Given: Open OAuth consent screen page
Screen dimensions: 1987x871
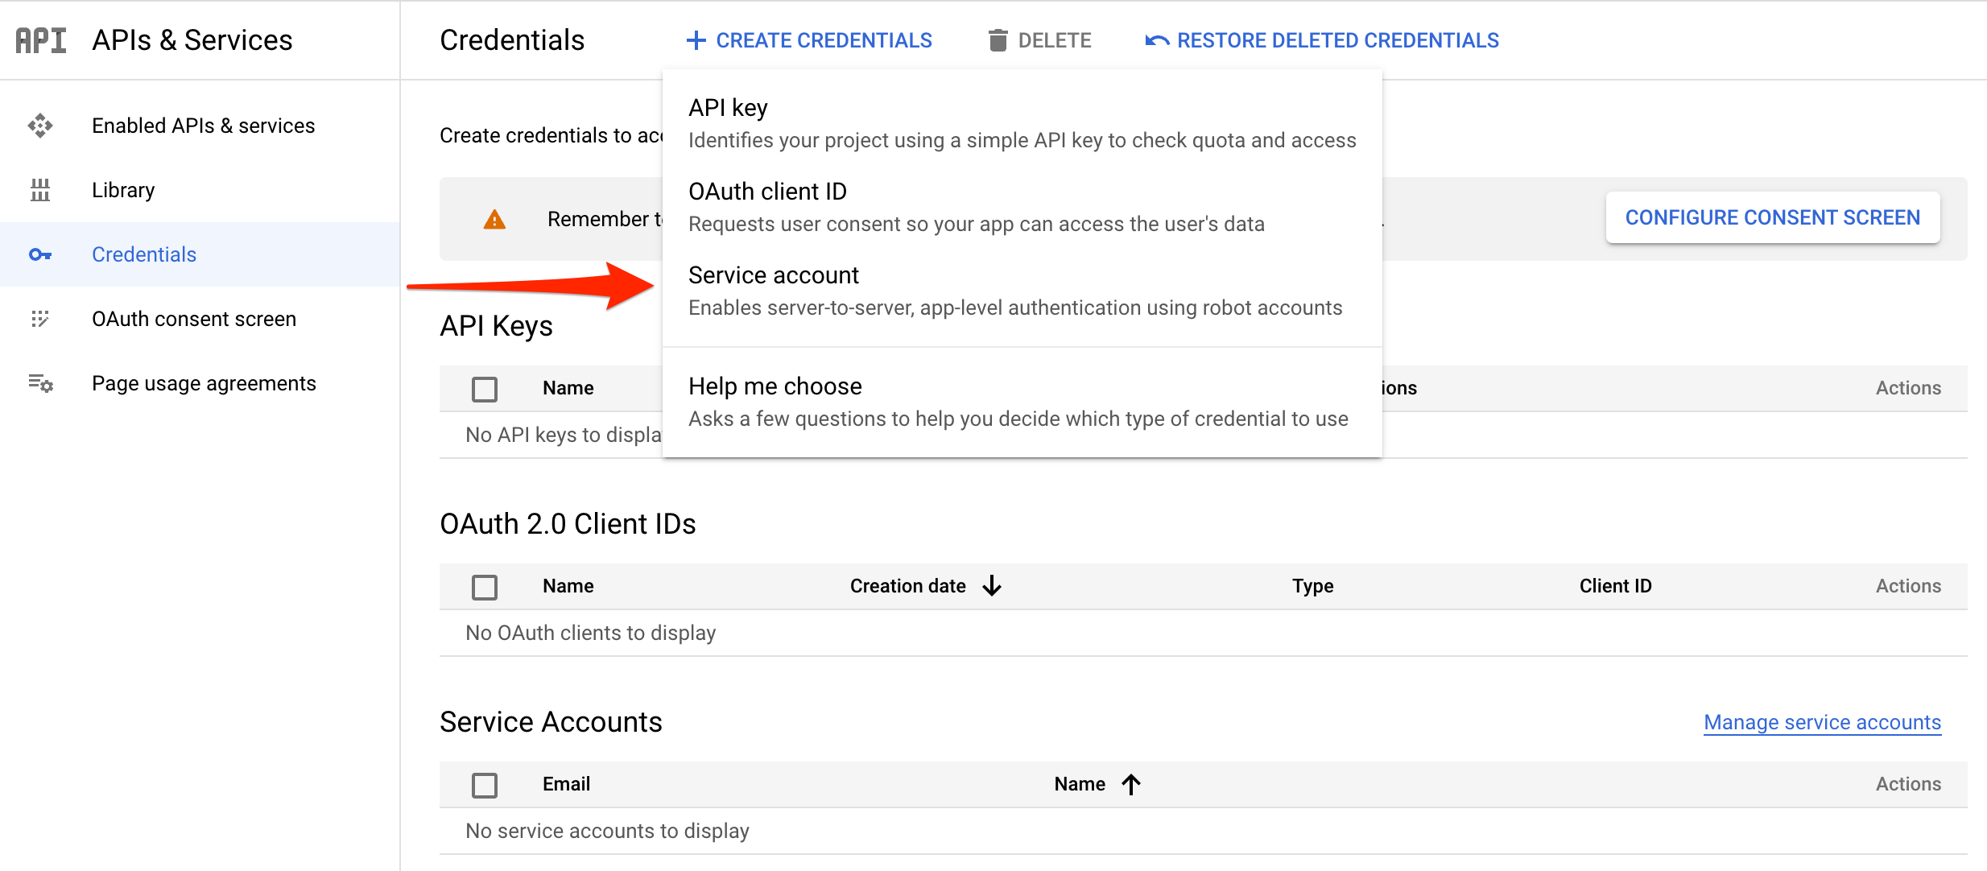Looking at the screenshot, I should (x=200, y=319).
